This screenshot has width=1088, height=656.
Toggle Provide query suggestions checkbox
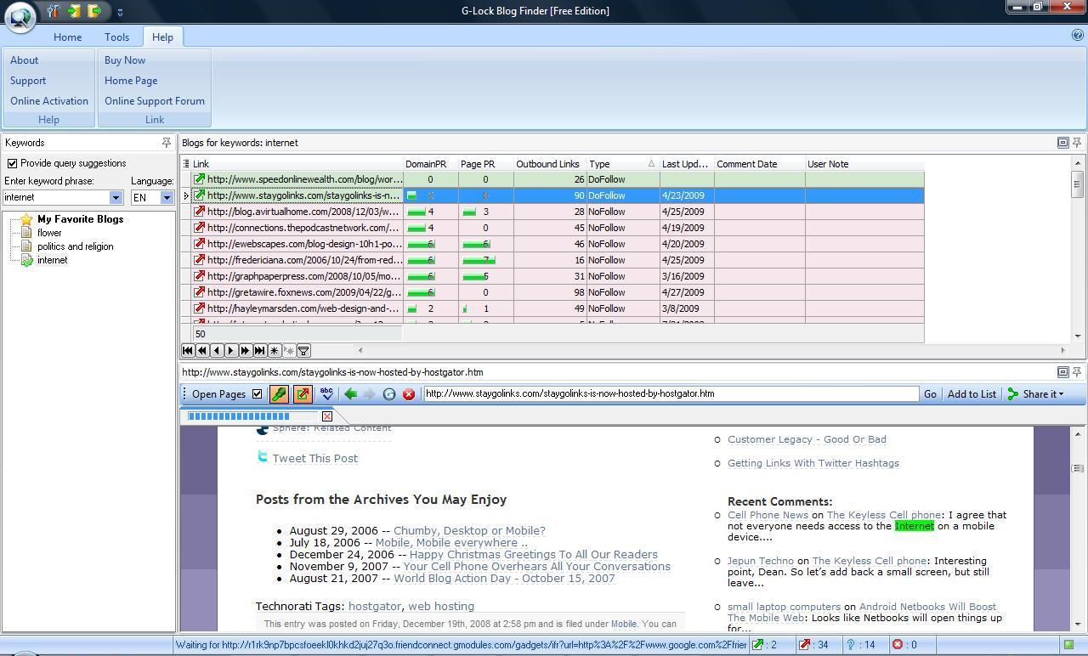pyautogui.click(x=12, y=163)
